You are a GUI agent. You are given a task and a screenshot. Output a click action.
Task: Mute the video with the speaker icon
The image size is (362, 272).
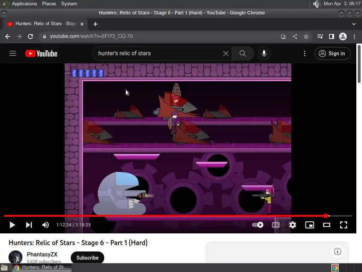pos(46,225)
